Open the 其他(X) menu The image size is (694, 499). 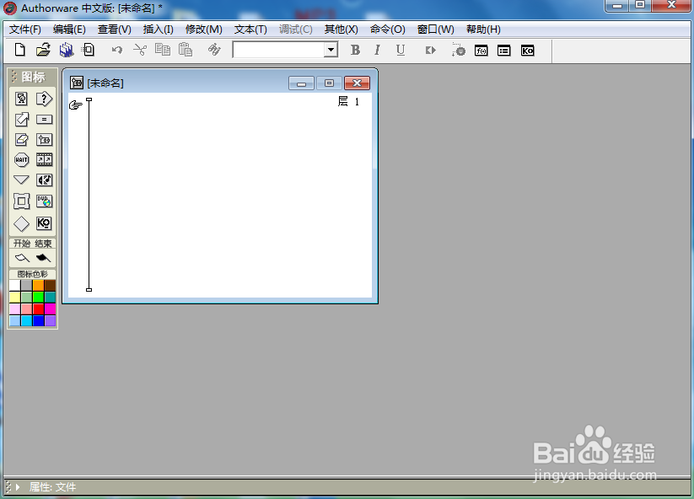tap(341, 30)
